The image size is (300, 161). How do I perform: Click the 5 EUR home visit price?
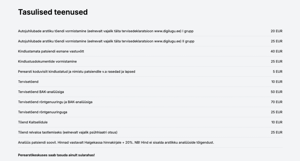point(277,72)
